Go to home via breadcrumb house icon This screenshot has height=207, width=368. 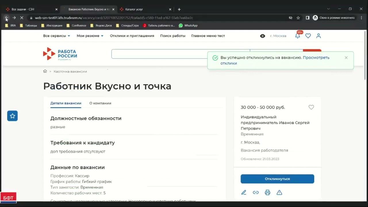pos(45,71)
